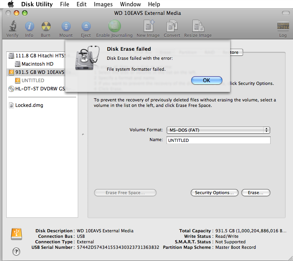
Task: Click the Convert image toolbar icon
Action: (172, 26)
